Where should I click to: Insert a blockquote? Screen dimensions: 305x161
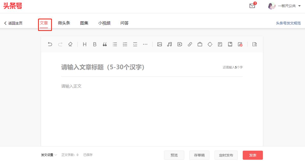[105, 44]
